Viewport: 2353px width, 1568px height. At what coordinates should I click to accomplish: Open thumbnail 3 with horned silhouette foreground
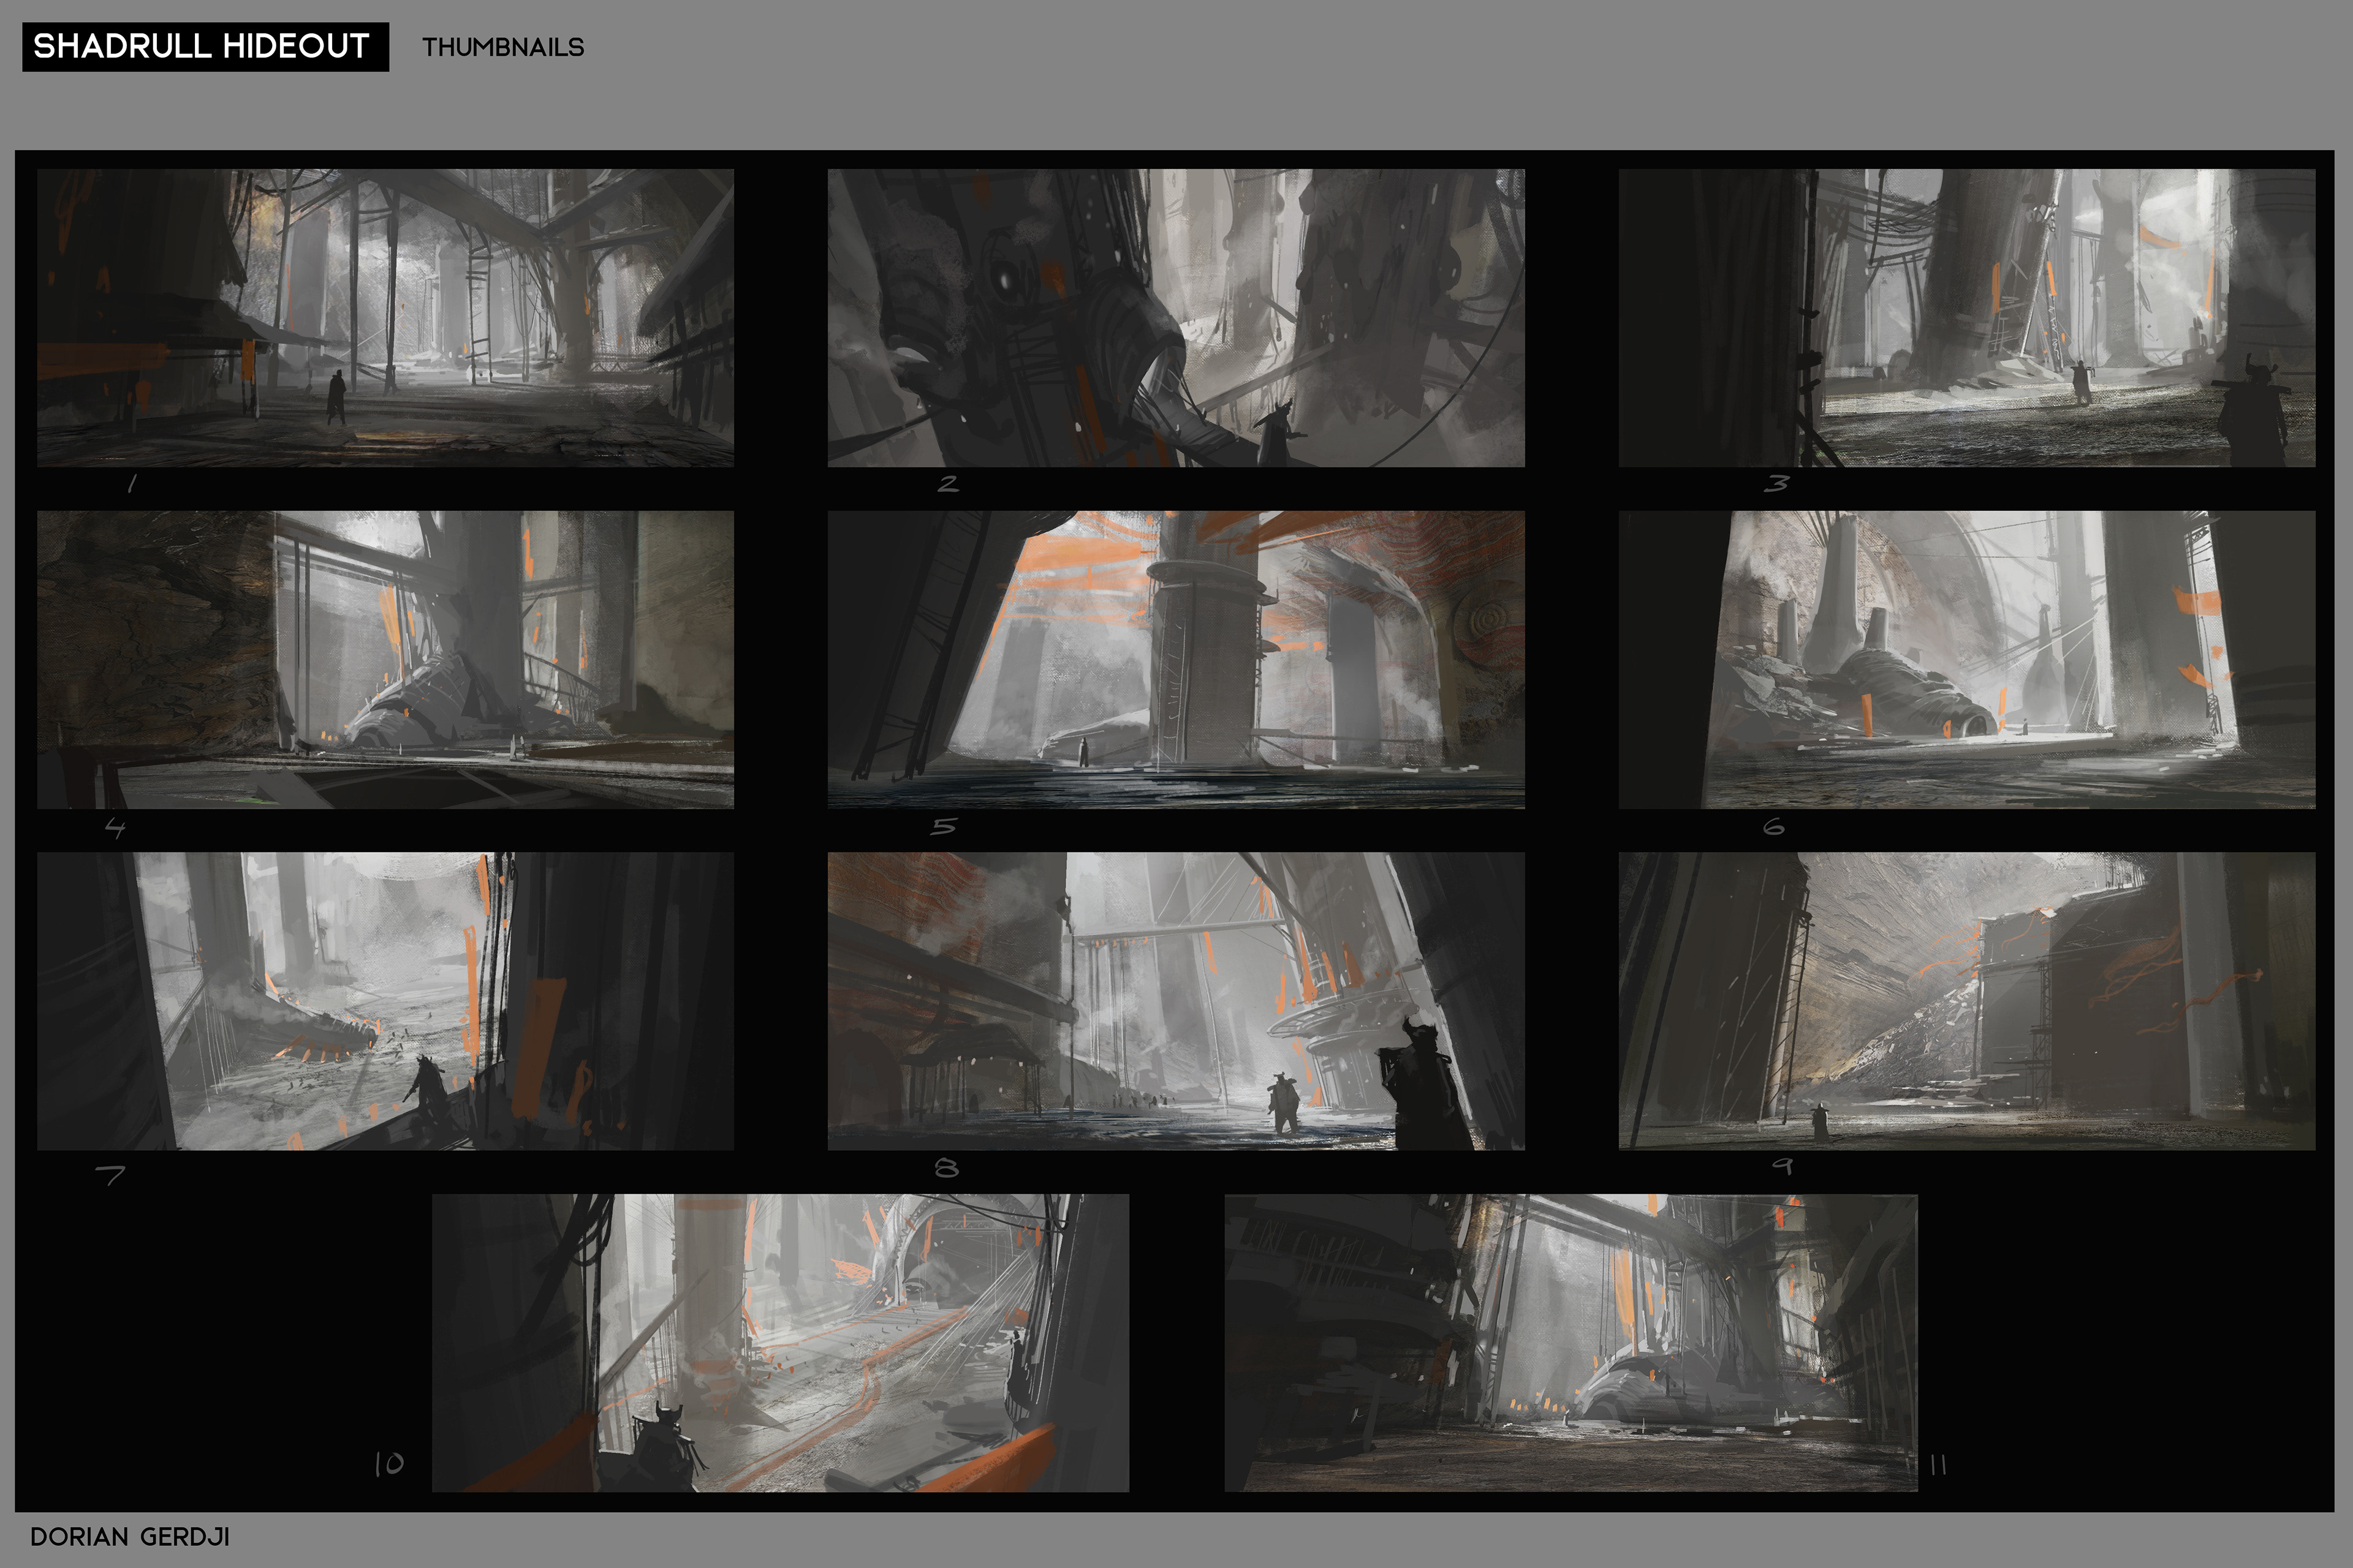1966,318
